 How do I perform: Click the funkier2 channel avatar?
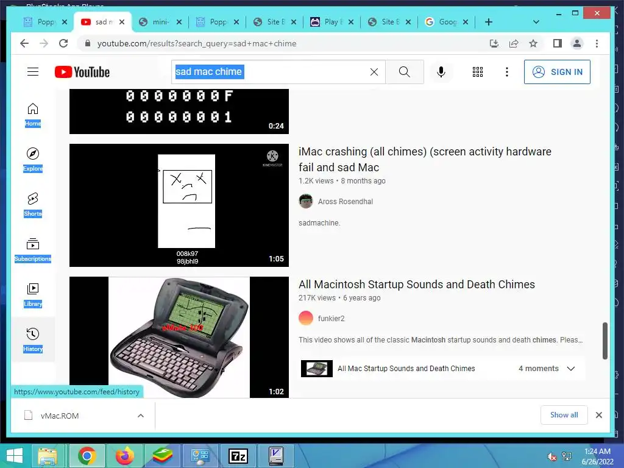(306, 318)
